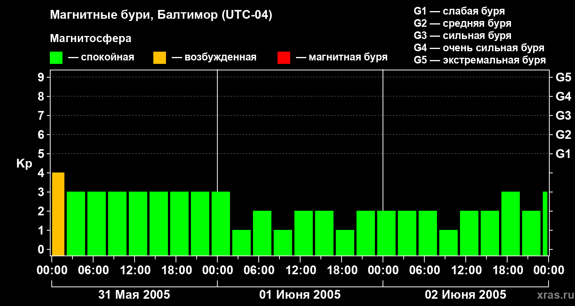This screenshot has height=306, width=575.
Task: Click the "12:00" time label under 01 June
Action: coord(301,270)
